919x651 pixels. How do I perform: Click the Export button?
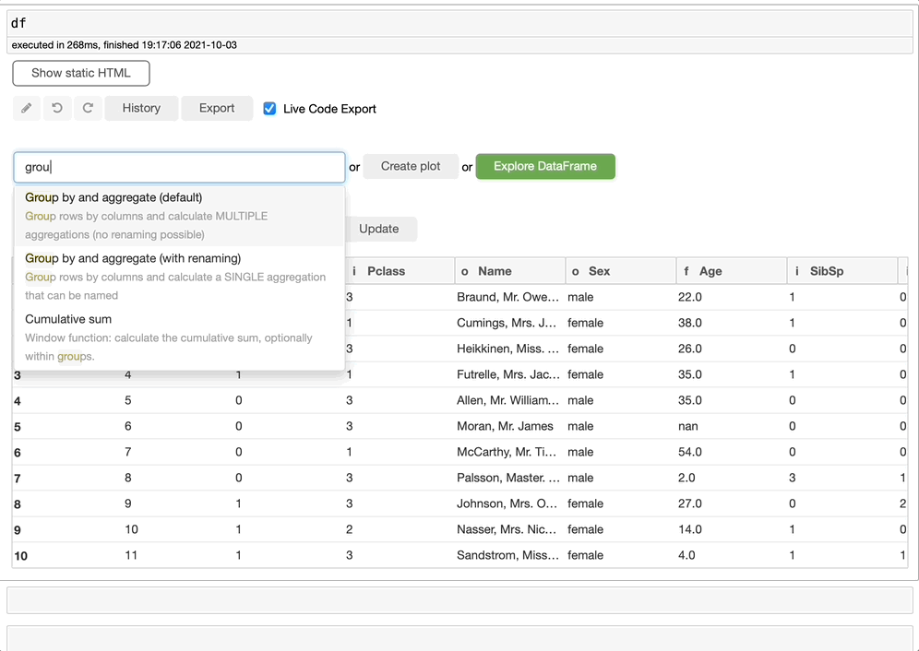[x=217, y=108]
